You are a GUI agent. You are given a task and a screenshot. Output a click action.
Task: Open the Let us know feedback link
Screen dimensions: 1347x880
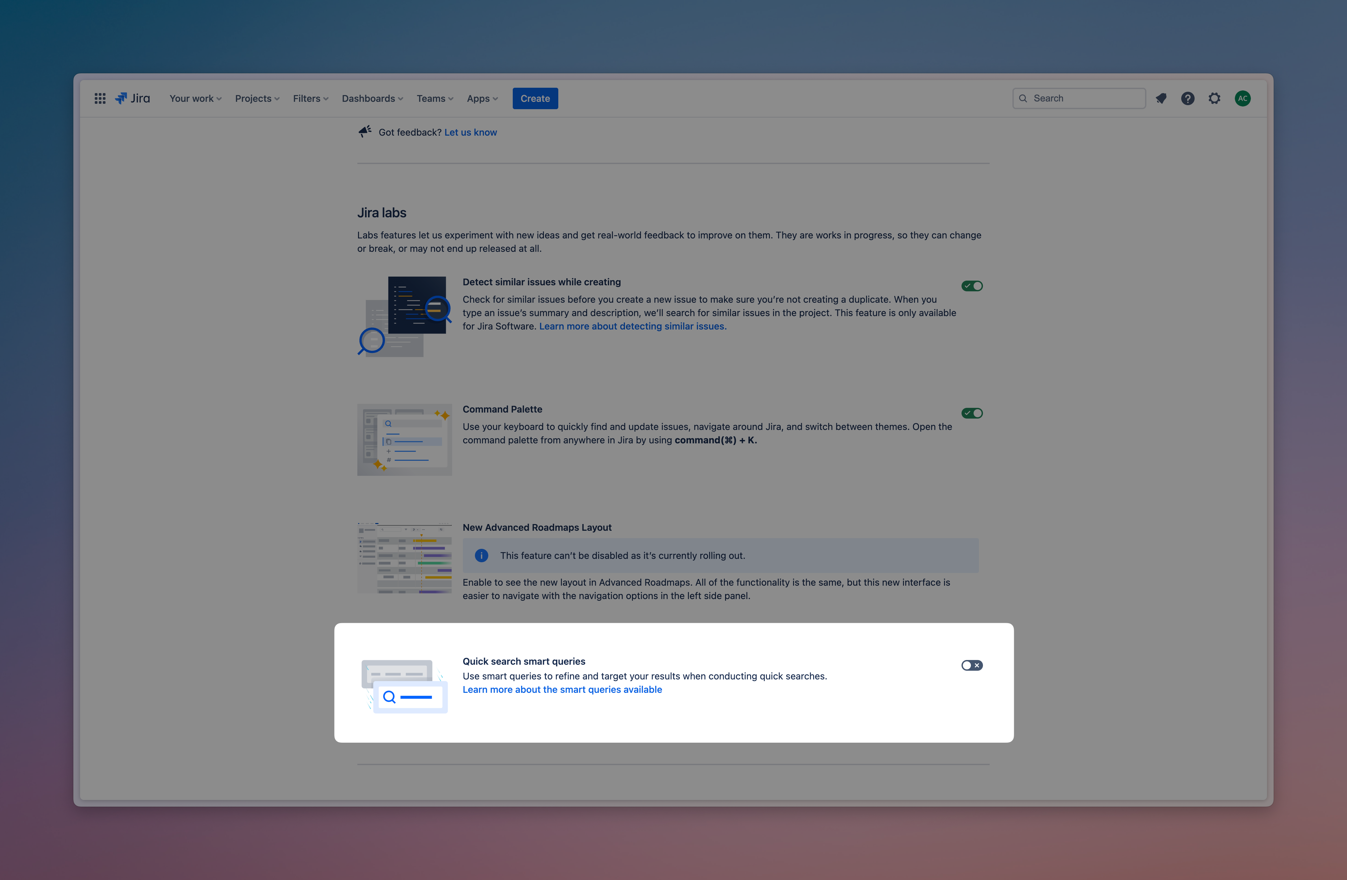pyautogui.click(x=470, y=132)
